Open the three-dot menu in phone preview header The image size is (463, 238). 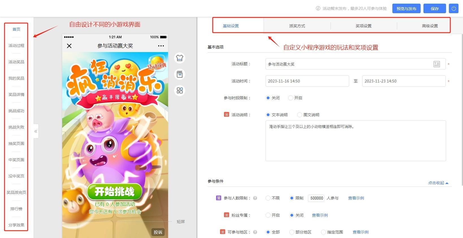point(161,46)
